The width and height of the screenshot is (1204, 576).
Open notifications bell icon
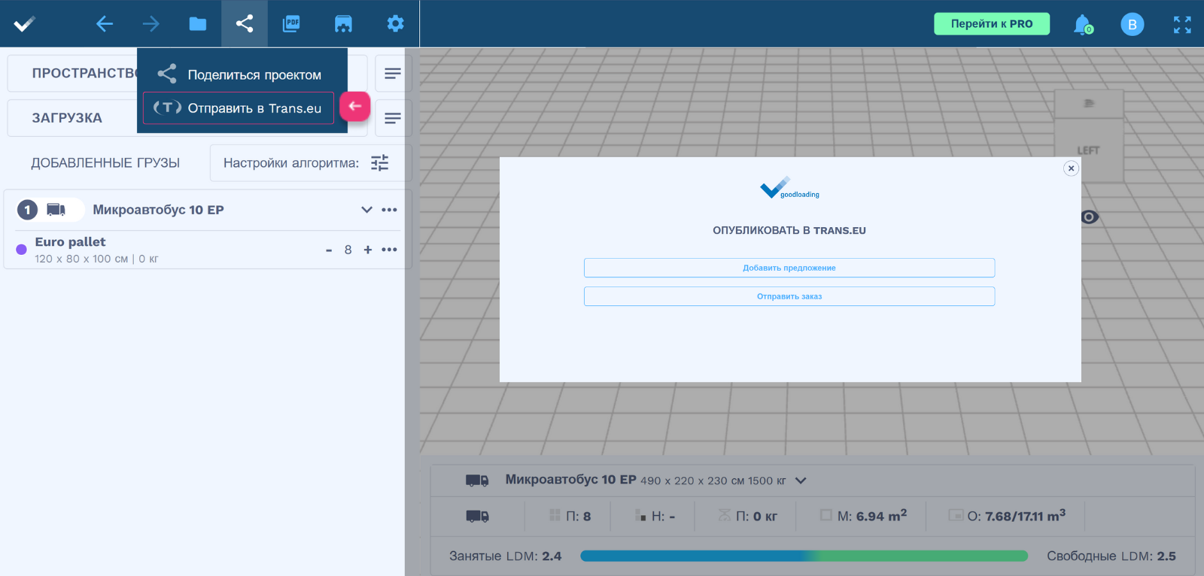click(x=1082, y=25)
